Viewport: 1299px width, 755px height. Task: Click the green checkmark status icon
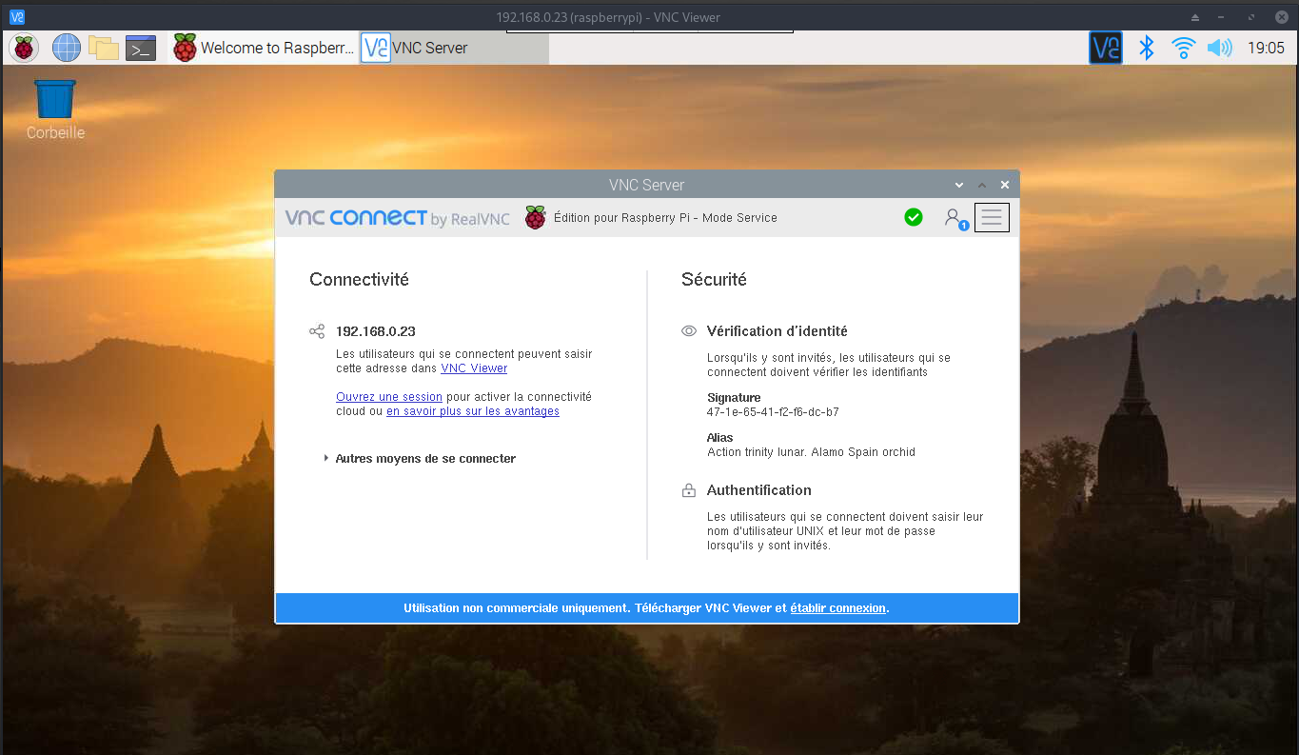click(x=914, y=218)
